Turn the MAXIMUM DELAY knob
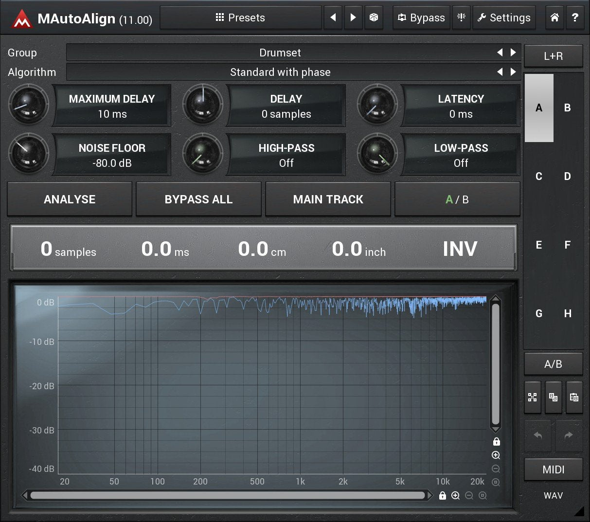This screenshot has height=522, width=590. pos(29,106)
